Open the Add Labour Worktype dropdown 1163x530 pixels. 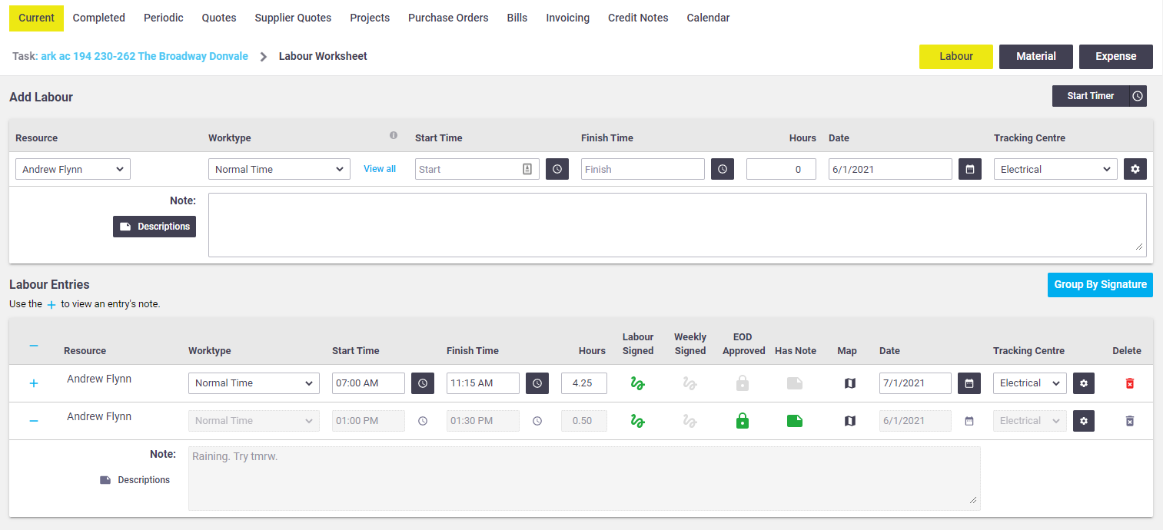point(279,169)
